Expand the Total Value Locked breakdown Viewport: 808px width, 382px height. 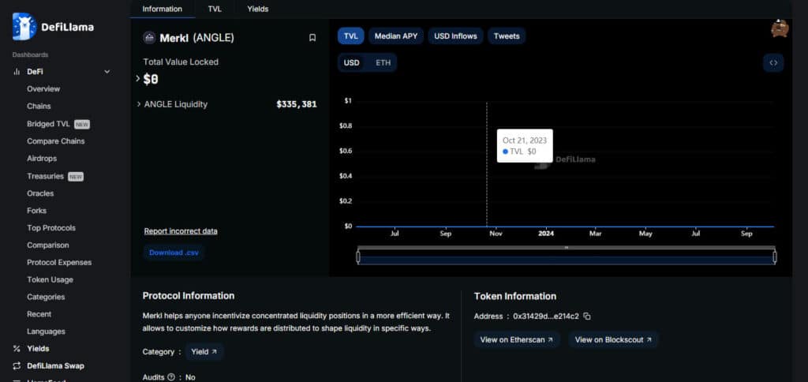138,78
